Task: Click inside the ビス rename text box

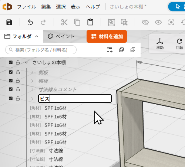Action: pyautogui.click(x=75, y=99)
